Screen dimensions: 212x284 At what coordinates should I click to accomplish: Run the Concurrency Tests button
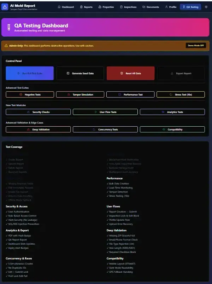(x=105, y=129)
